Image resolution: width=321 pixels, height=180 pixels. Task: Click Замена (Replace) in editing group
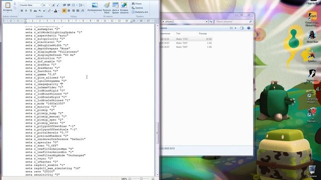coord(137,8)
